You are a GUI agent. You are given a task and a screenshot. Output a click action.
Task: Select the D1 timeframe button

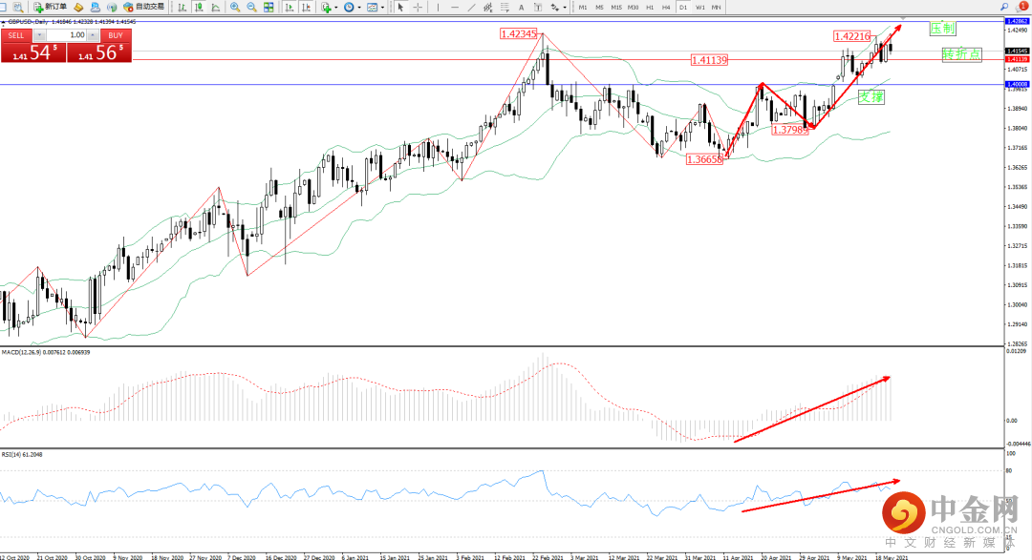683,8
